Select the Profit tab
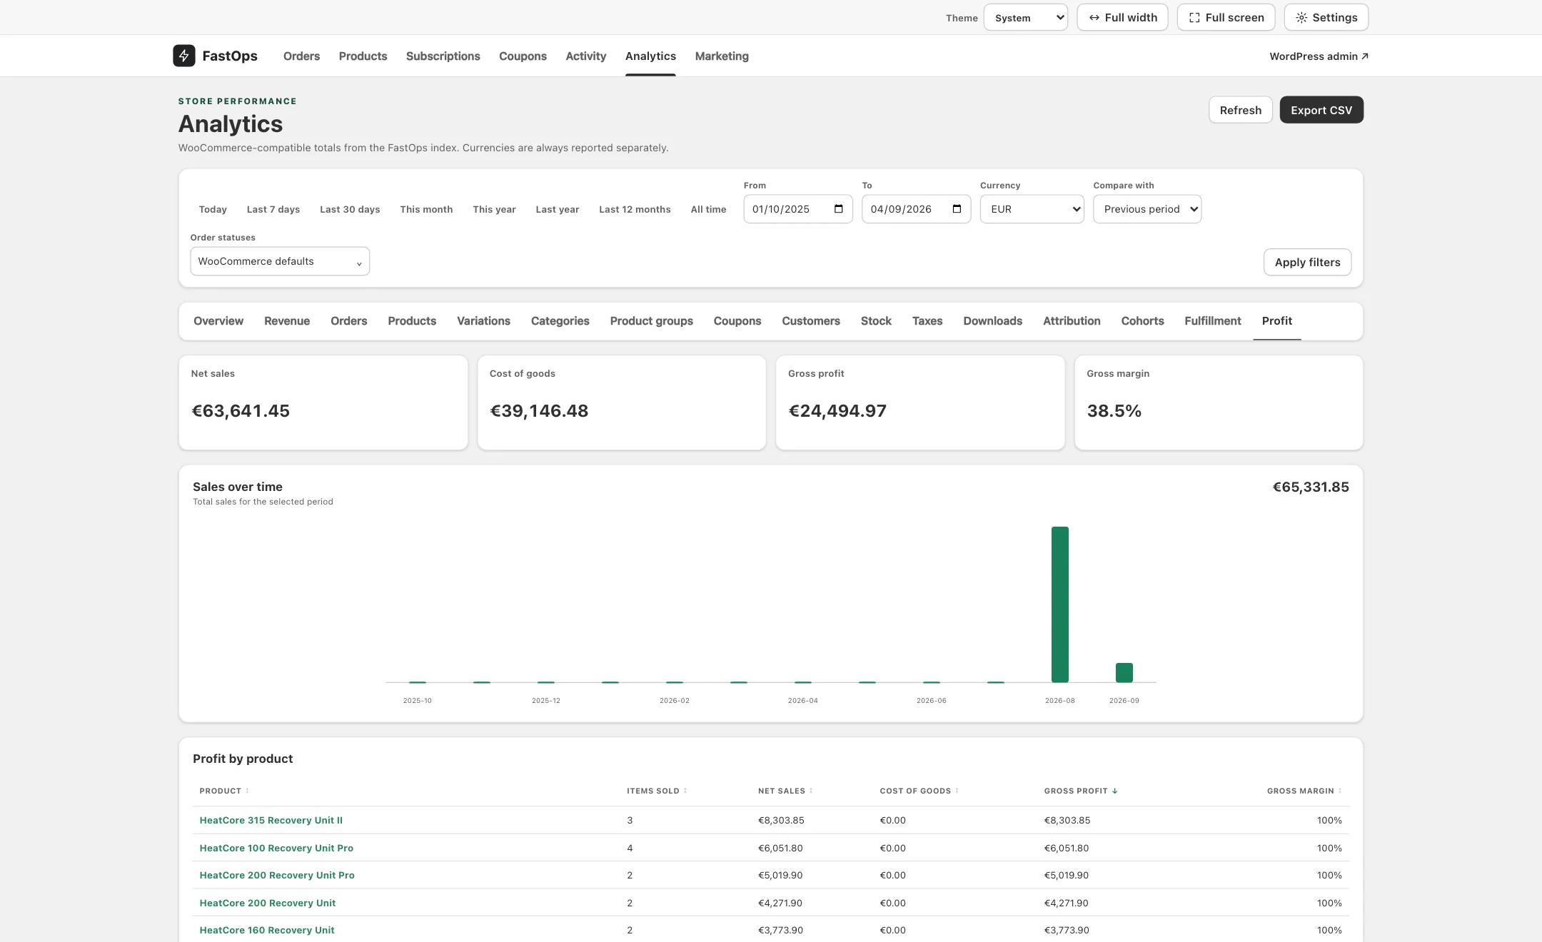This screenshot has height=942, width=1542. click(x=1277, y=321)
